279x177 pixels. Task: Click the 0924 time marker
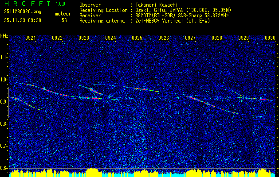pyautogui.click(x=110, y=38)
